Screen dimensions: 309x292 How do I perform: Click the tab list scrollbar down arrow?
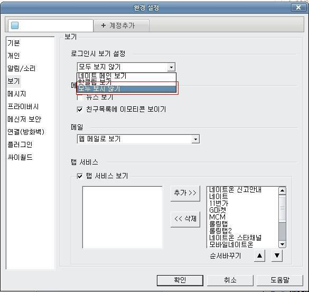click(x=282, y=244)
